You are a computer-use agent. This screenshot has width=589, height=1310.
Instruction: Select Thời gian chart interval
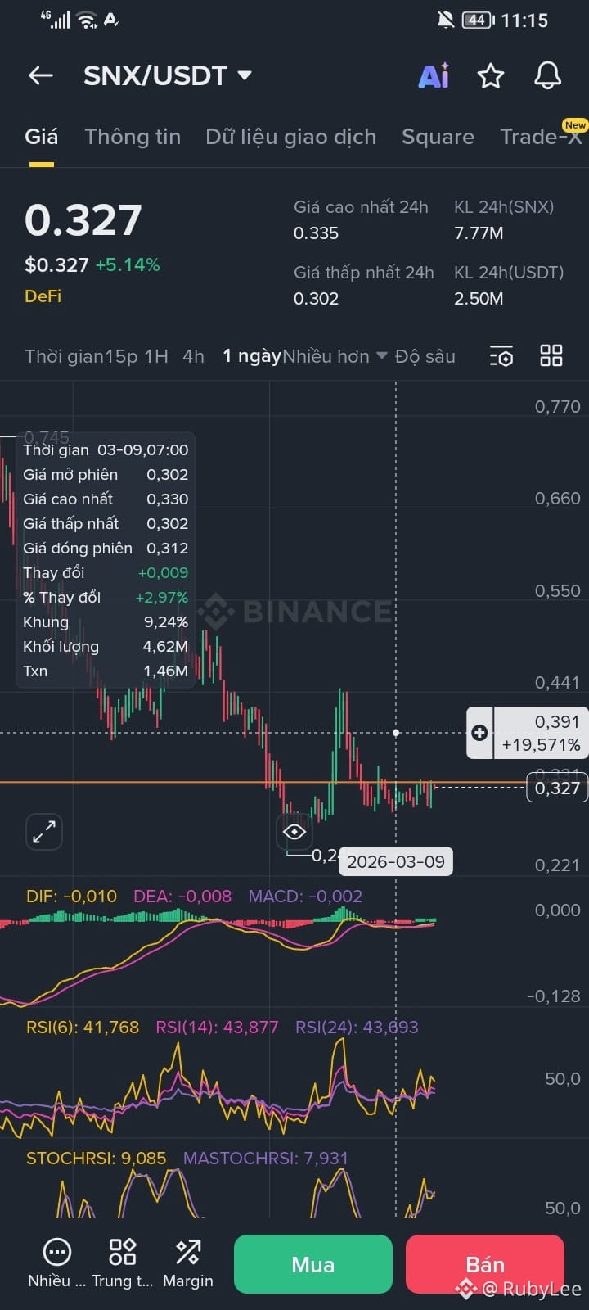coord(64,356)
